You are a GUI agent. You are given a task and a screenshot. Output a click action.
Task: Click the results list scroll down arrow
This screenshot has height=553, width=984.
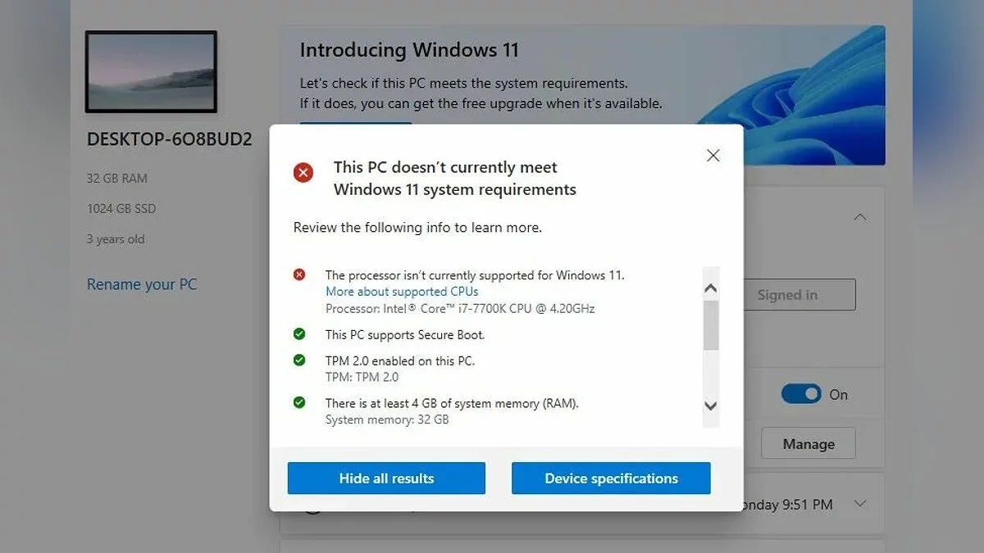[711, 406]
